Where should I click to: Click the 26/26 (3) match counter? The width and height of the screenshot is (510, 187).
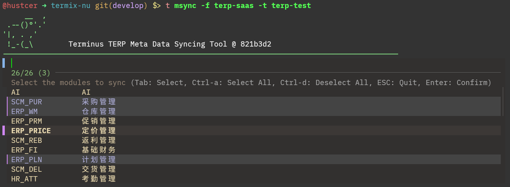[30, 73]
